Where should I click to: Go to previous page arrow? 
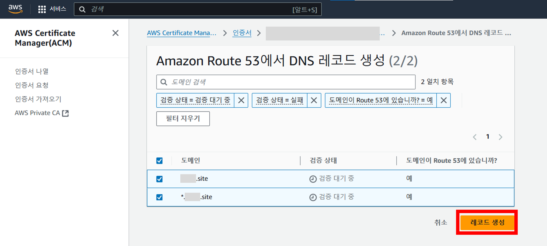pos(475,137)
